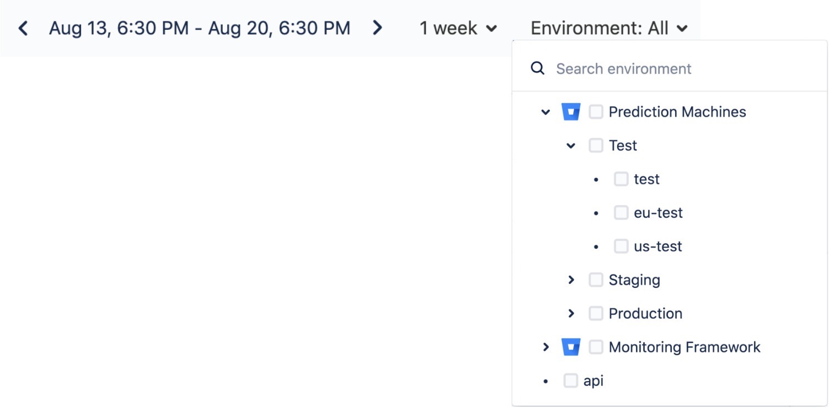Open the 1 week range dropdown
This screenshot has width=829, height=408.
tap(458, 28)
